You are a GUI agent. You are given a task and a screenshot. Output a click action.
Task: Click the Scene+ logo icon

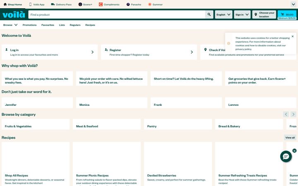click(80, 5)
